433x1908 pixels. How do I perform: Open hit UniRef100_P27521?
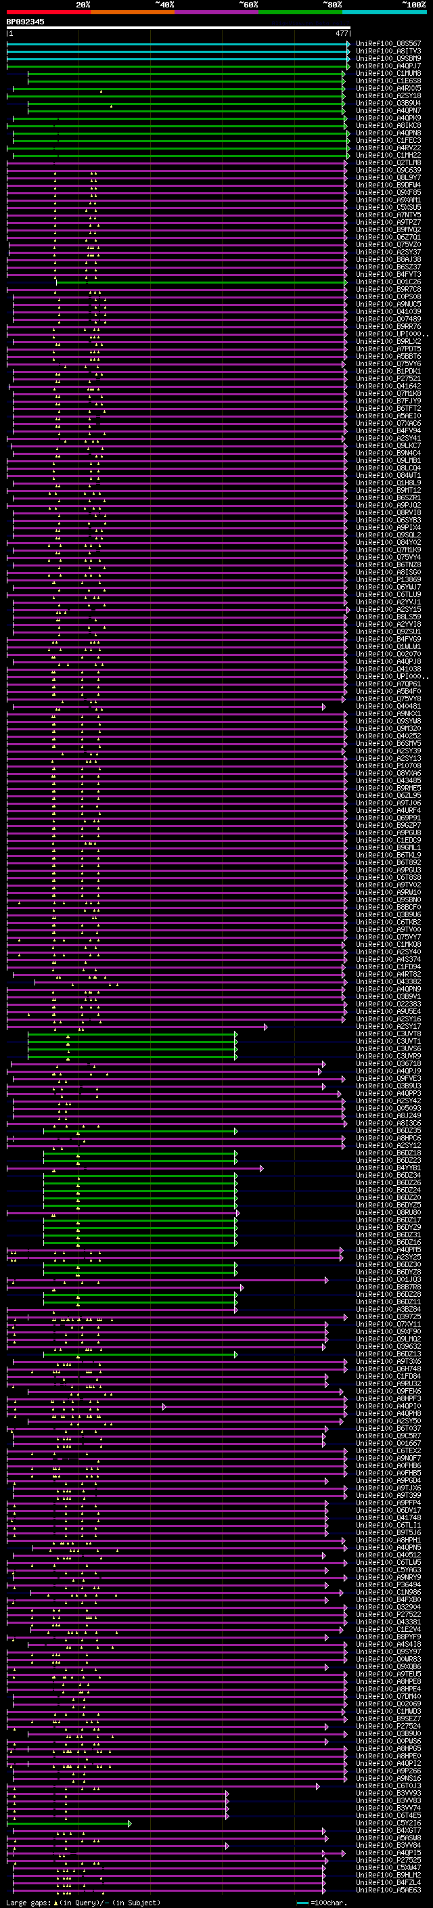(x=388, y=378)
